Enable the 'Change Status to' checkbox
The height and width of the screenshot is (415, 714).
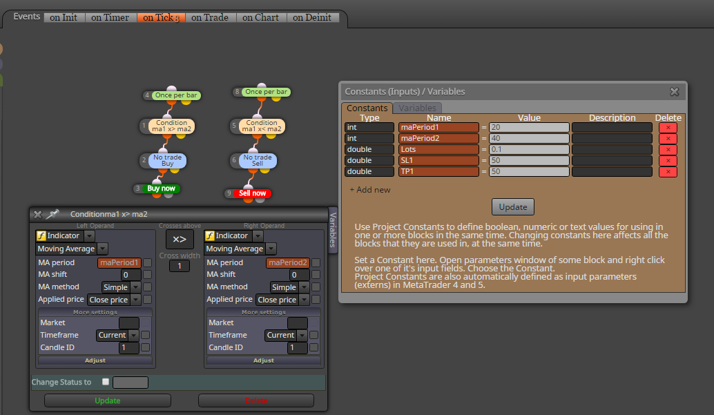(106, 382)
